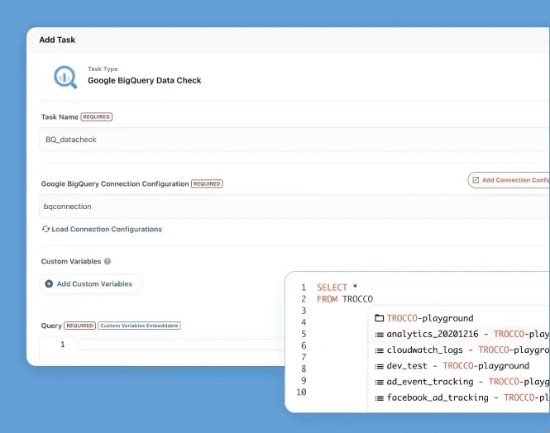The image size is (550, 433).
Task: Click the SELECT keyword on line 1
Action: point(332,288)
